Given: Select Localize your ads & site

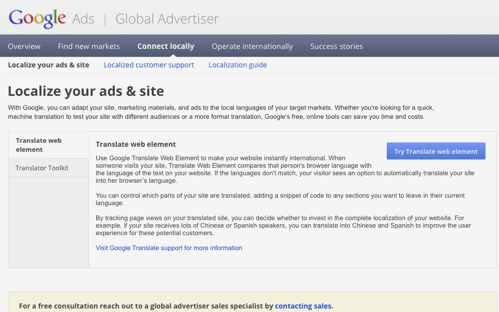Looking at the screenshot, I should point(48,65).
